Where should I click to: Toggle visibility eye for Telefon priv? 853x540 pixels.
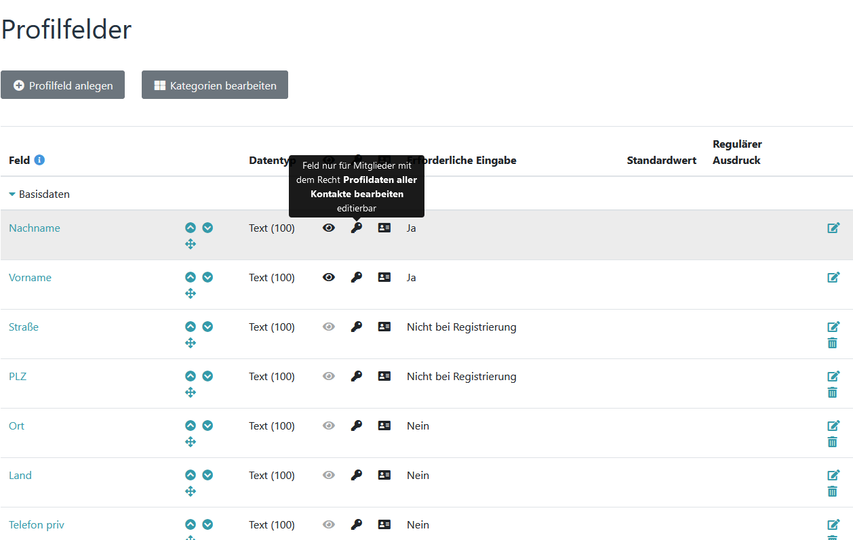pyautogui.click(x=329, y=524)
